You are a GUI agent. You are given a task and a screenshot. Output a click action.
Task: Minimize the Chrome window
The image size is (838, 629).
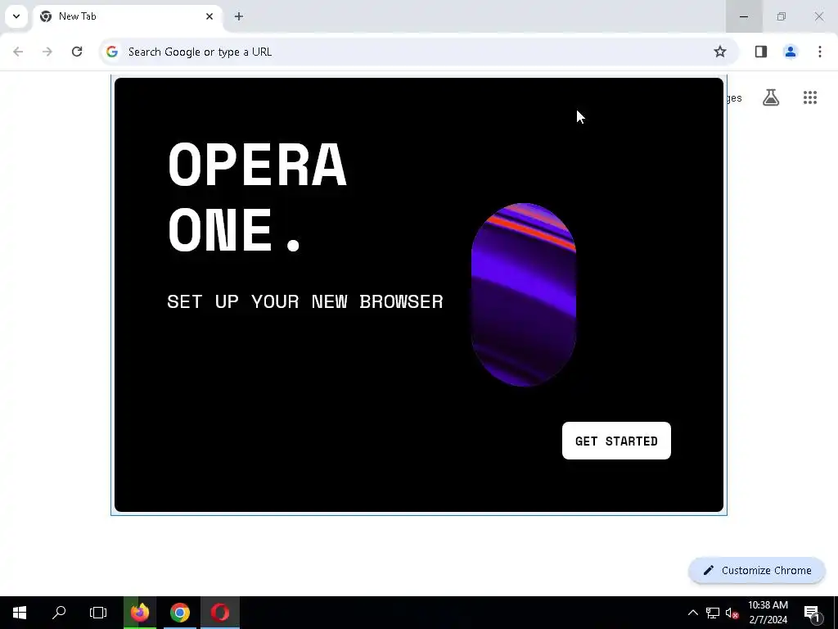click(744, 16)
